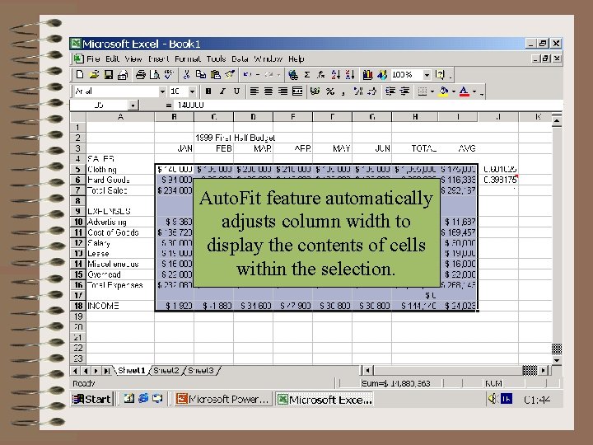
Task: Open the Arial font name dropdown
Action: [162, 91]
